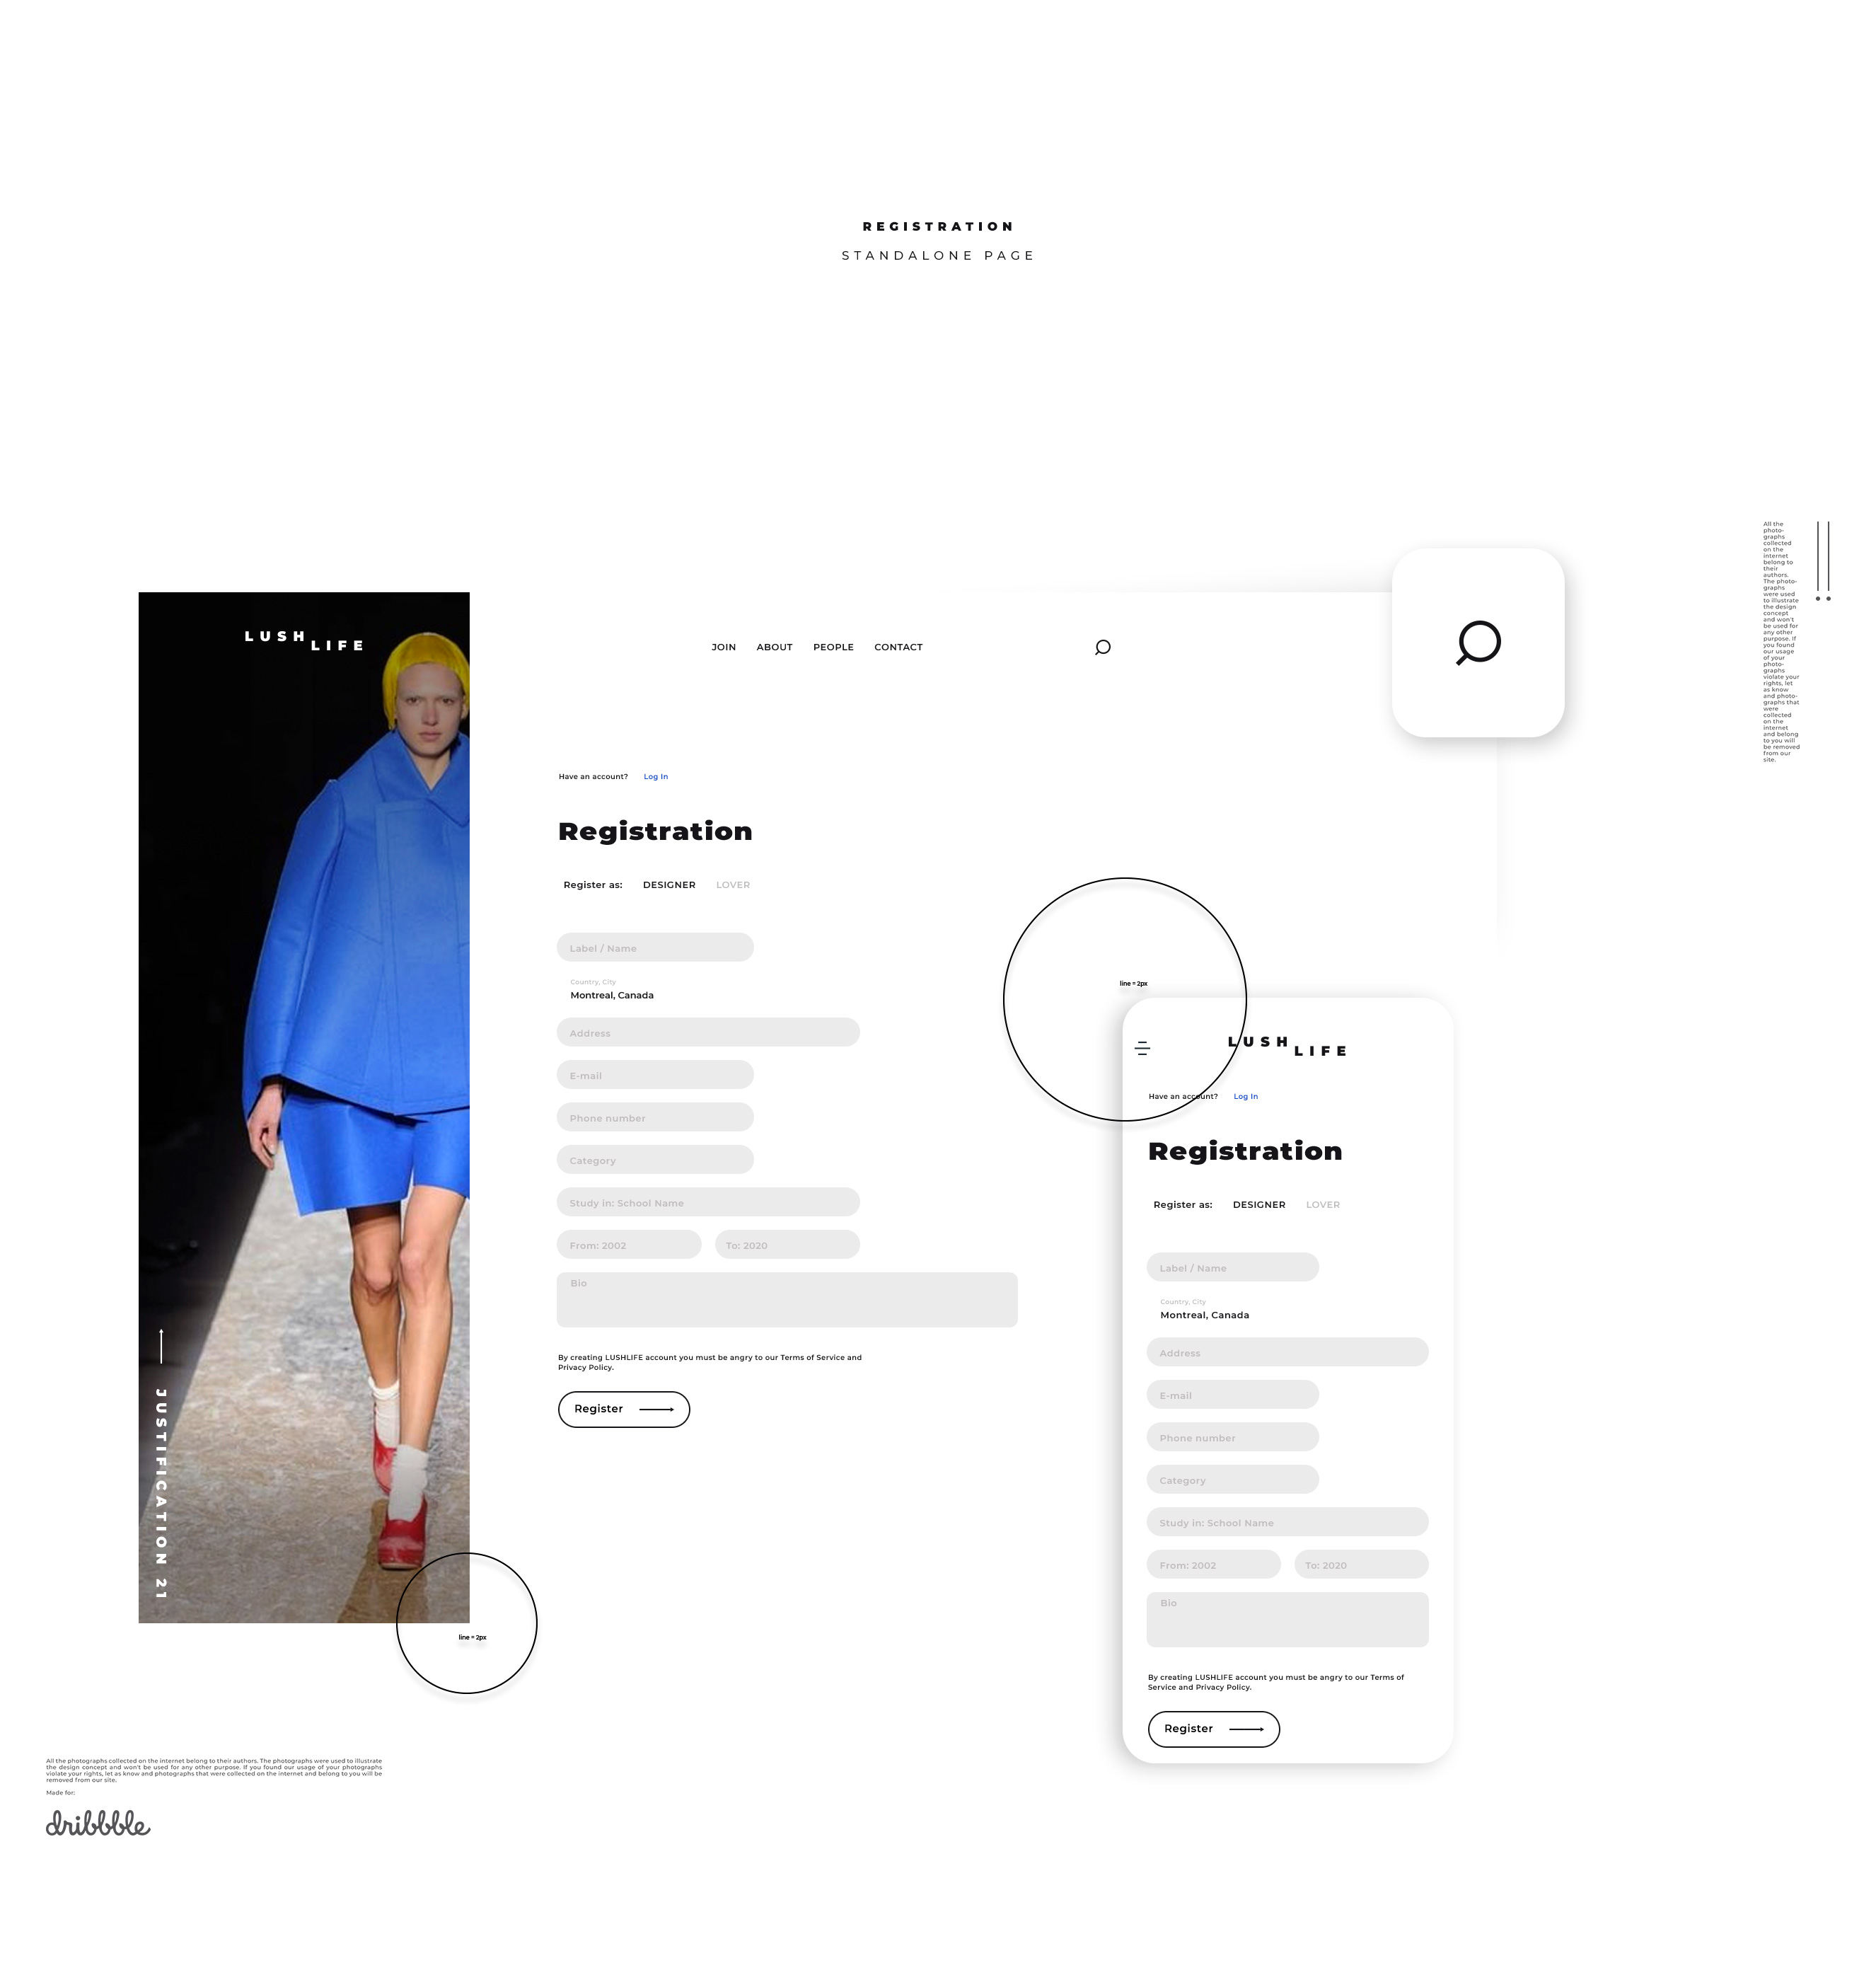Click the Label / Name input field
The image size is (1876, 1982).
(654, 947)
